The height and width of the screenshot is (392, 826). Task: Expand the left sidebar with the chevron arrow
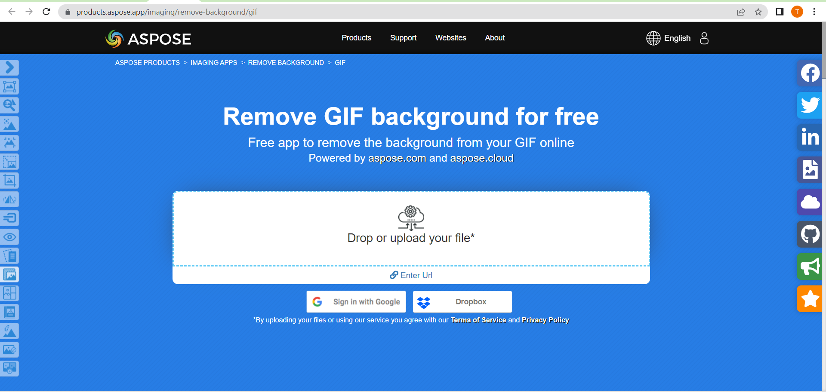tap(9, 67)
